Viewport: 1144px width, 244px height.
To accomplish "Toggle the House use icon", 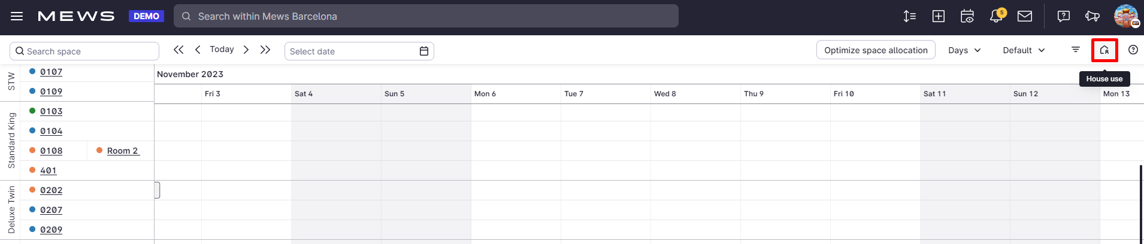I will click(1104, 50).
